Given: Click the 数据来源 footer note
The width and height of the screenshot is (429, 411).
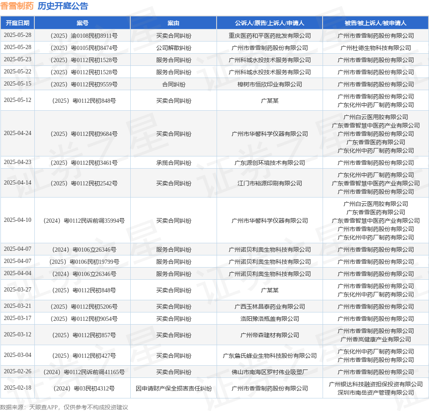Looking at the screenshot, I should (64, 407).
